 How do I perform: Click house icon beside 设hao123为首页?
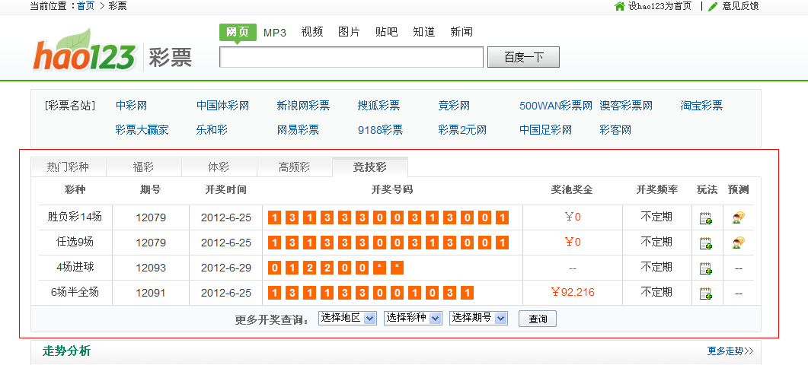tap(620, 6)
